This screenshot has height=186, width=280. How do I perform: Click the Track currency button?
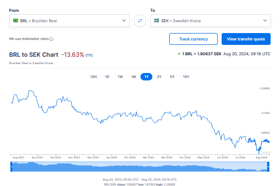click(193, 39)
